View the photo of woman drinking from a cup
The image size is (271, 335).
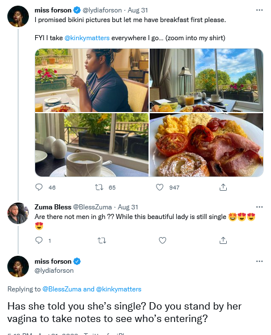pyautogui.click(x=92, y=80)
